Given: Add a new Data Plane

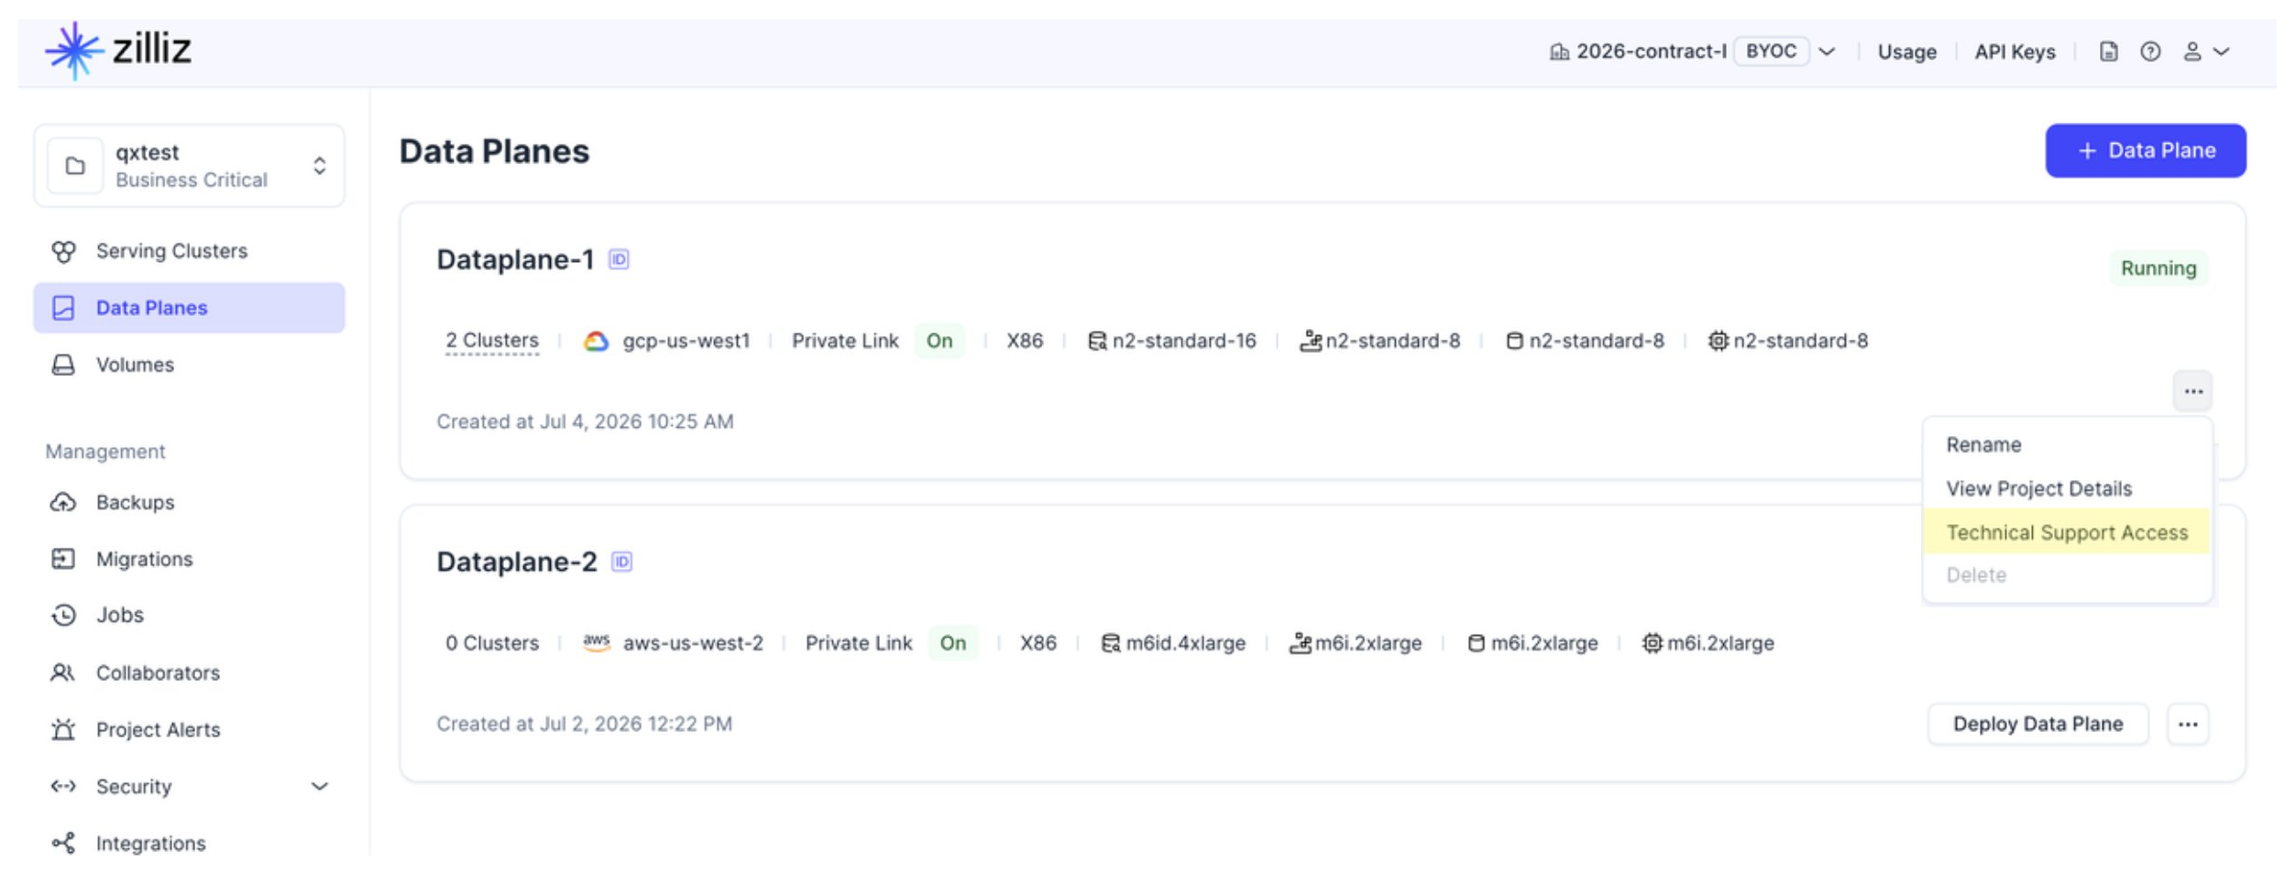Looking at the screenshot, I should (x=2146, y=150).
